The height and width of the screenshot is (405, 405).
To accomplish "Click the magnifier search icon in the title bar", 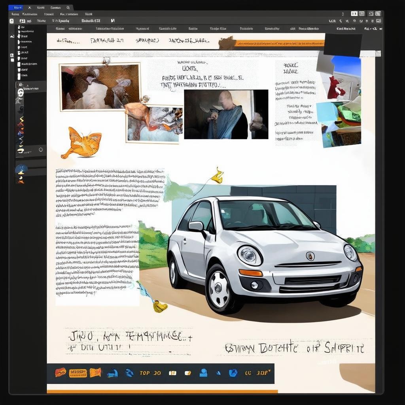I will pyautogui.click(x=68, y=8).
